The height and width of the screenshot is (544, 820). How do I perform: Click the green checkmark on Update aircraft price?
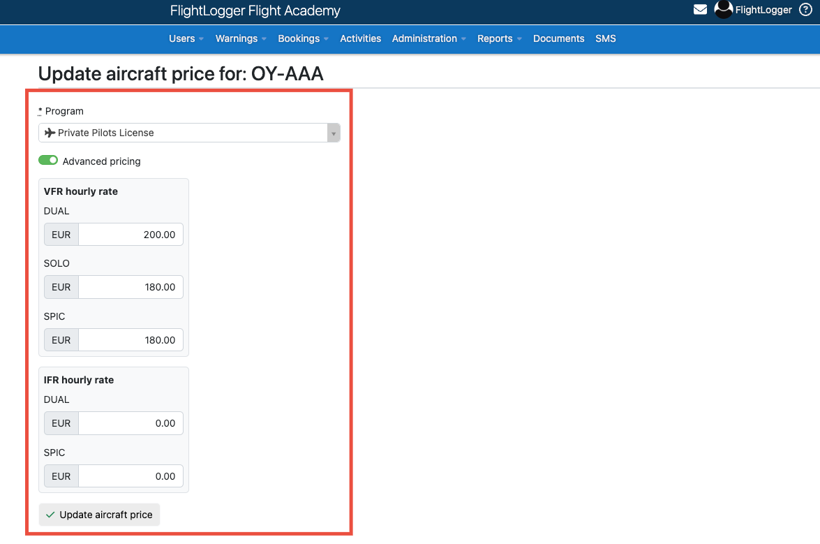(50, 515)
